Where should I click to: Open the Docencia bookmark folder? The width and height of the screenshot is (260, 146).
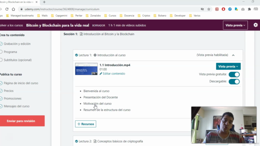coord(127,15)
